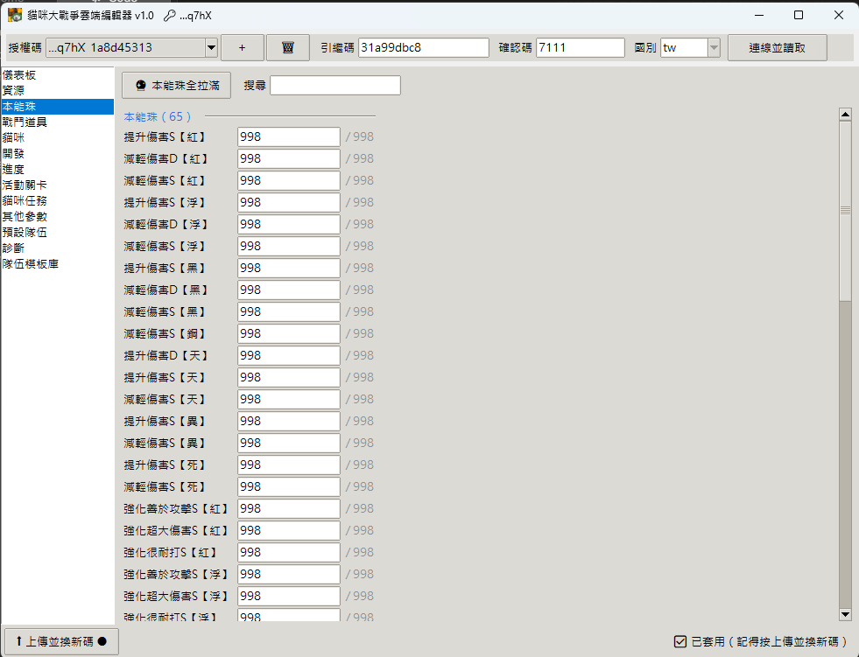Click value field for 減輕傷害S【紅】

click(x=289, y=181)
